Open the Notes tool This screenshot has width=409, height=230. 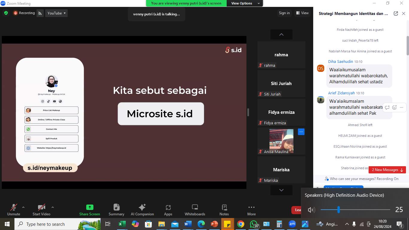point(224,209)
